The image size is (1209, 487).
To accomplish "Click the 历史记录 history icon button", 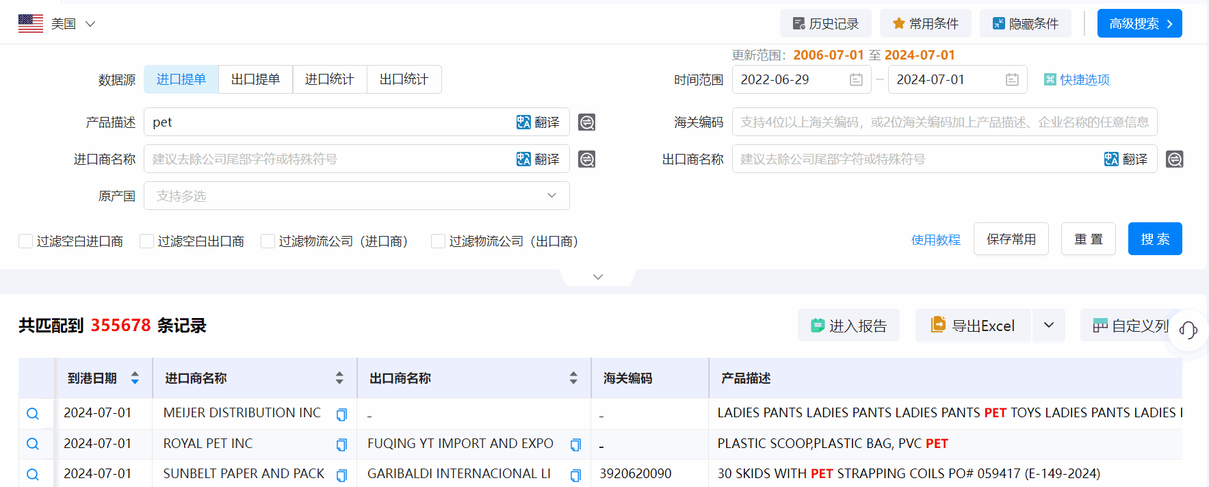I will pyautogui.click(x=825, y=23).
